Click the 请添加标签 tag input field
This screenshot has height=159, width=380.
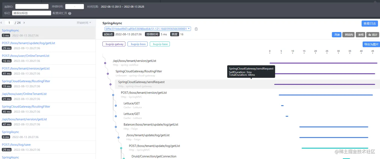click(32, 13)
